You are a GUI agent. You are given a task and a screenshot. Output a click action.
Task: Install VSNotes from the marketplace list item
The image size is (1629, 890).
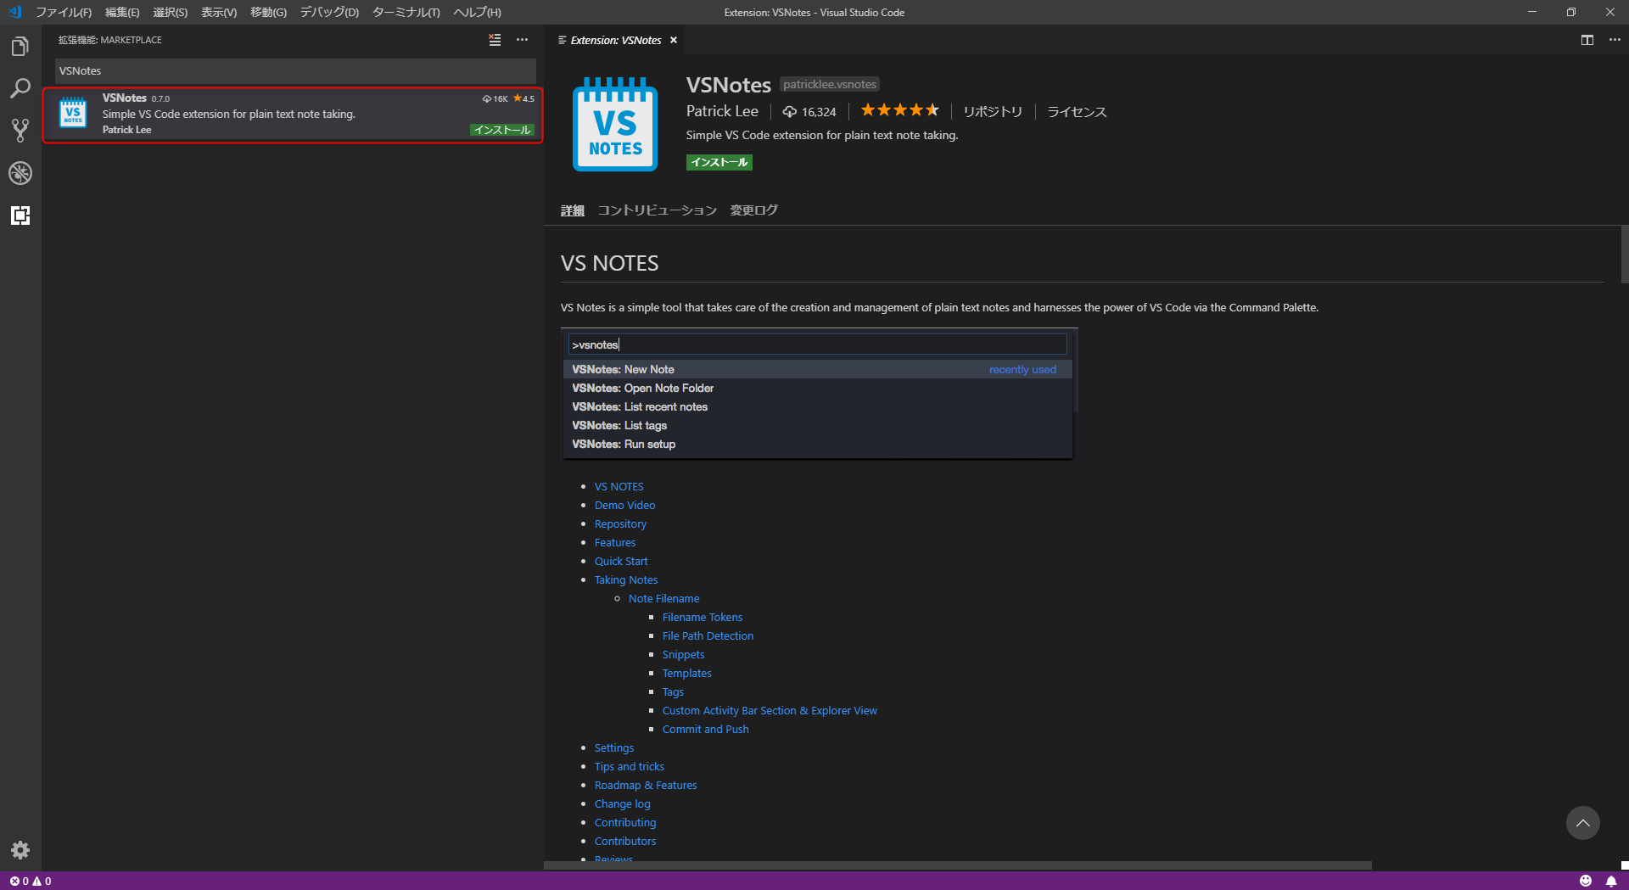[x=502, y=130]
